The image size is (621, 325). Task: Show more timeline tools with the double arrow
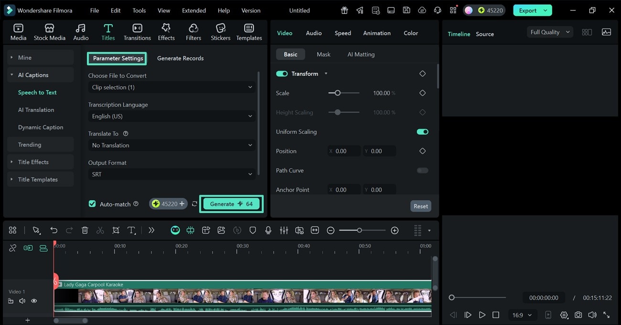click(x=151, y=230)
